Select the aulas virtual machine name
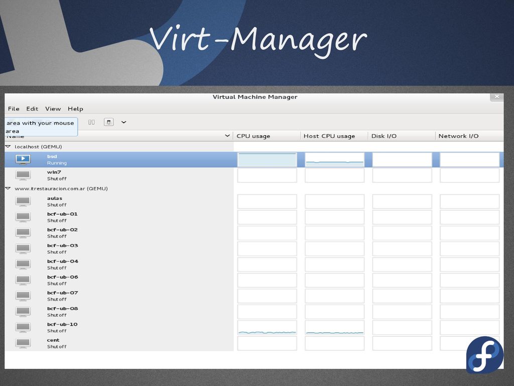The image size is (514, 386). click(x=54, y=198)
